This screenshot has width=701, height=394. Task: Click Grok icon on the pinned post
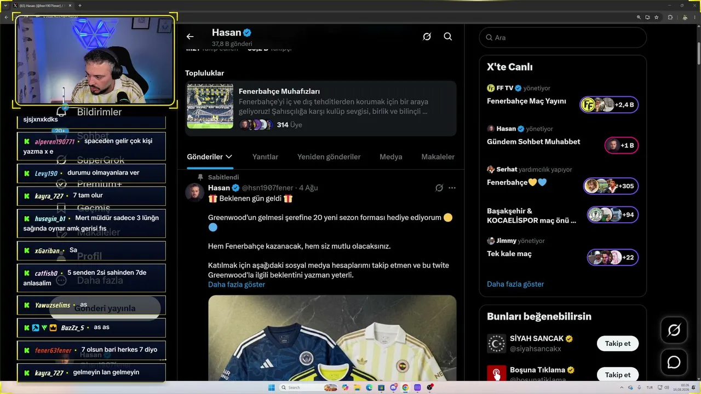(439, 188)
